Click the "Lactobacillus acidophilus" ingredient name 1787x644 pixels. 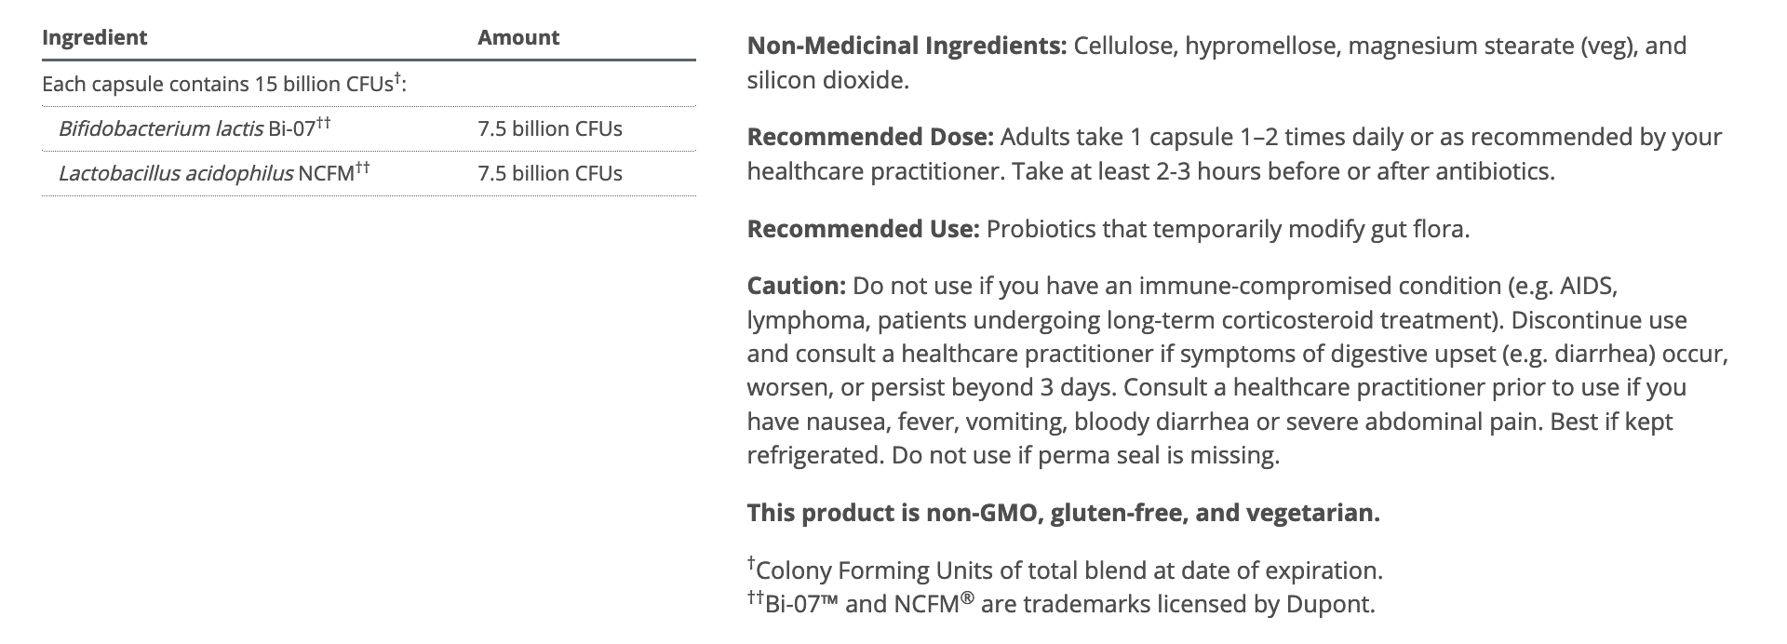point(176,173)
